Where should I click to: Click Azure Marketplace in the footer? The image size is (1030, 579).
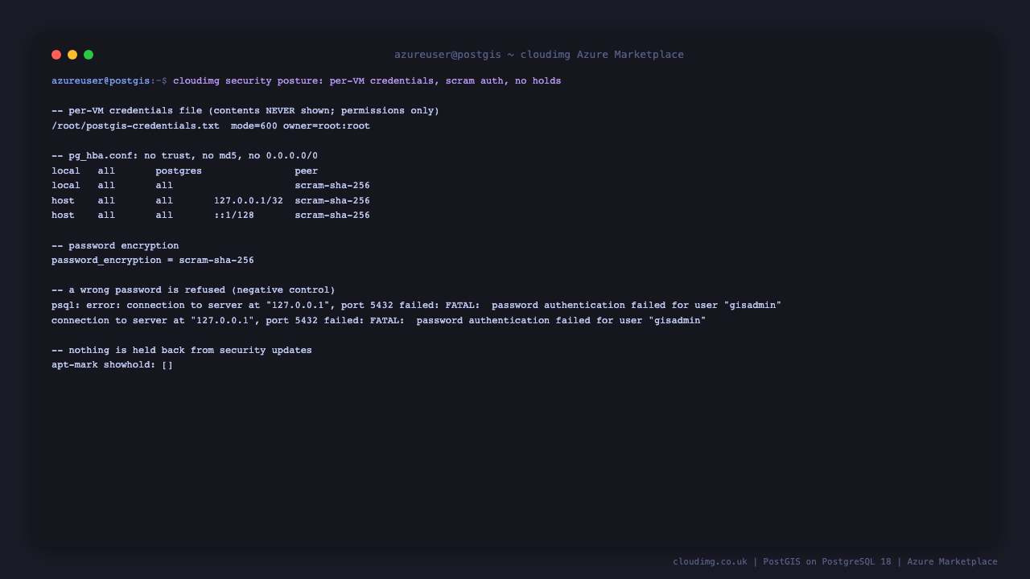coord(952,562)
